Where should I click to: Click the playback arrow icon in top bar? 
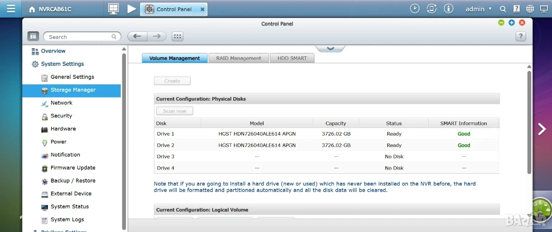point(132,9)
